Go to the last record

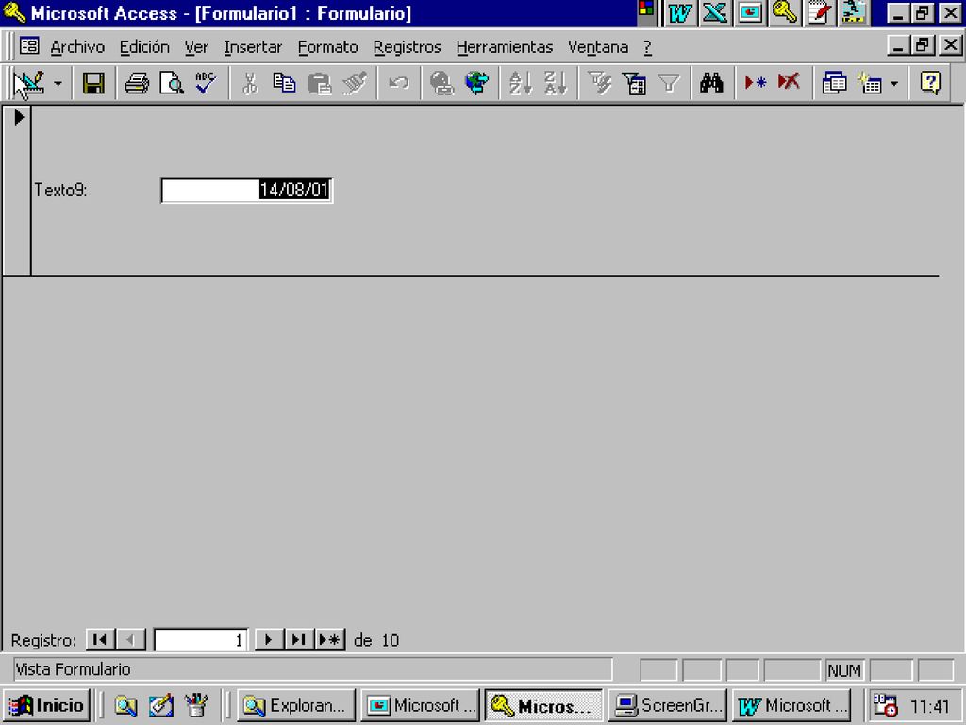click(299, 640)
